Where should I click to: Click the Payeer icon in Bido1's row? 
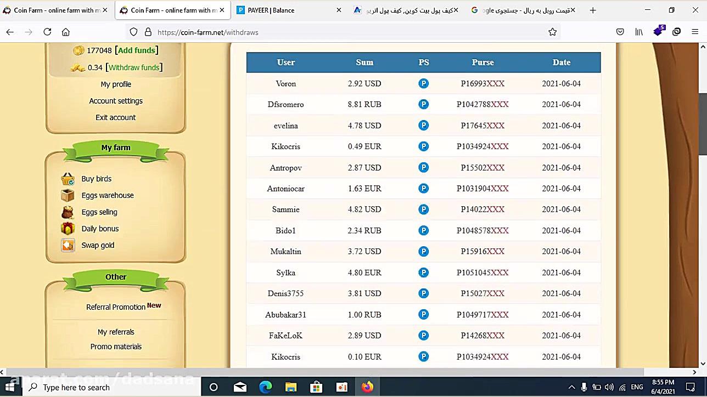[423, 230]
